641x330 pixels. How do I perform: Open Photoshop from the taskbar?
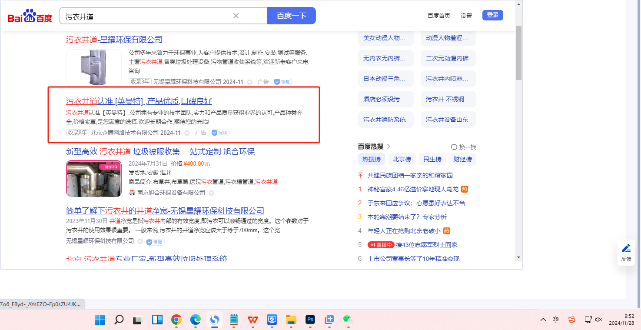pos(310,320)
